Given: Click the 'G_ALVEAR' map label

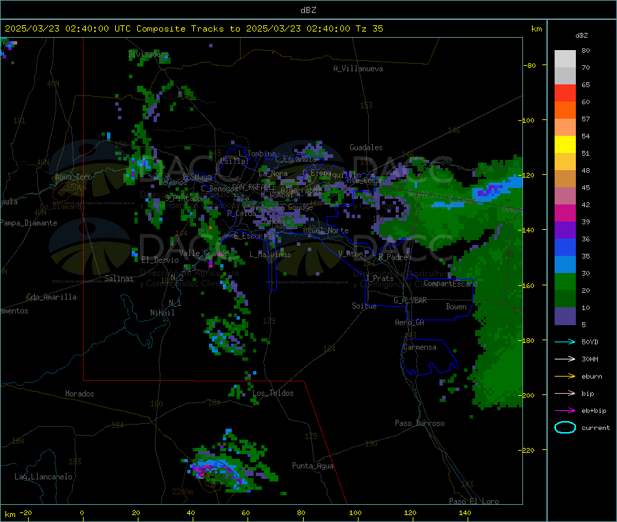Looking at the screenshot, I should tap(410, 300).
